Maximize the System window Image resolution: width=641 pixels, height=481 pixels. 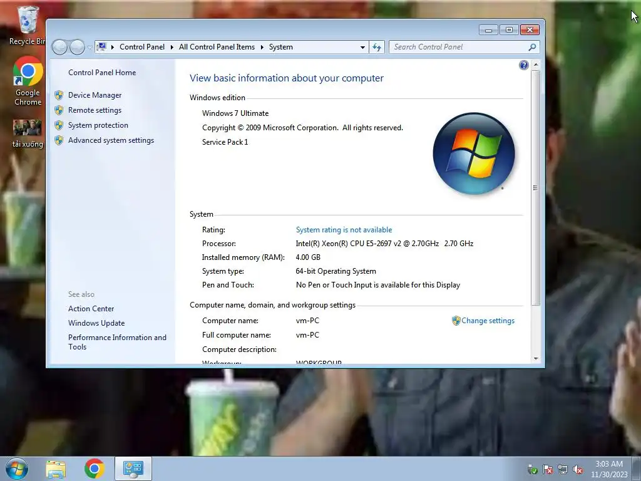tap(509, 30)
